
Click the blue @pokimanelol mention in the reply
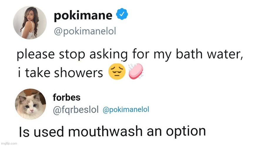pos(126,110)
